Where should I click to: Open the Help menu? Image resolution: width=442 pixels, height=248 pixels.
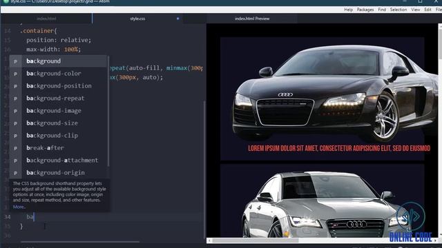[348, 10]
